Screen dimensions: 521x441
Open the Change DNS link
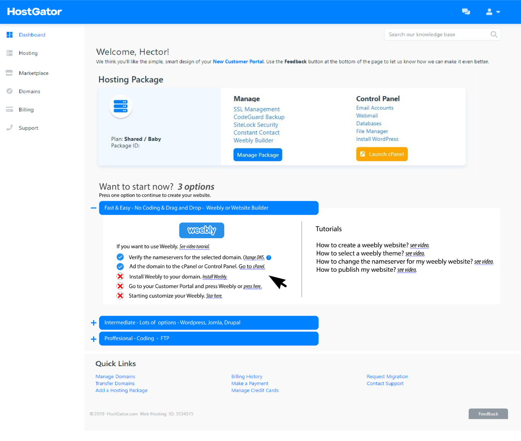(x=254, y=257)
